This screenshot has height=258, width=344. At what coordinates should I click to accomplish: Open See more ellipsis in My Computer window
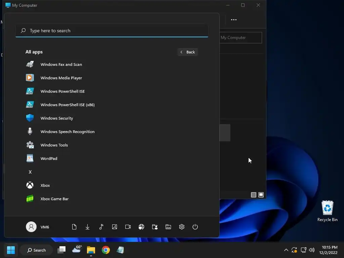[234, 19]
